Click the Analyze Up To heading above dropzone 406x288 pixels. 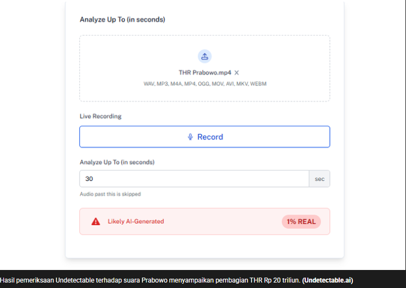[x=122, y=20]
